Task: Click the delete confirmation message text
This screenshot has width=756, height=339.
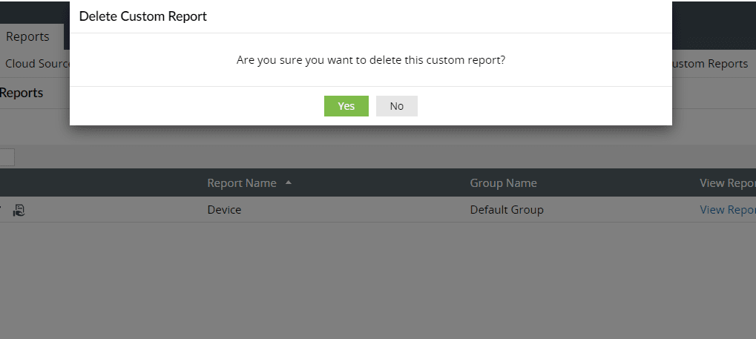Action: pyautogui.click(x=371, y=59)
